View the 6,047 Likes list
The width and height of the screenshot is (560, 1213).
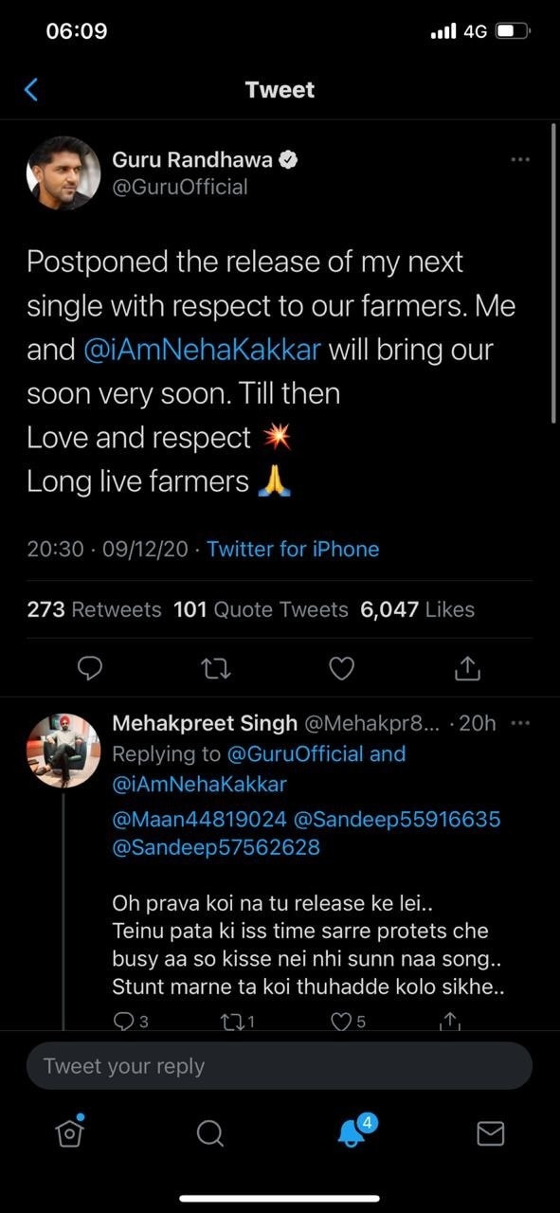[x=418, y=609]
